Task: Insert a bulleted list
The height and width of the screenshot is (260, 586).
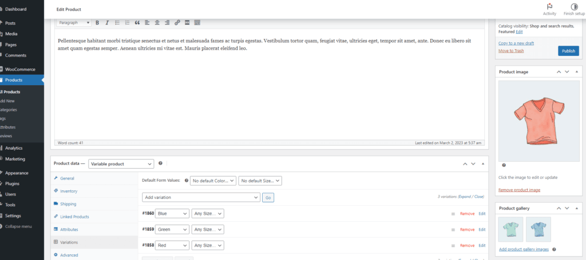Action: coord(117,23)
